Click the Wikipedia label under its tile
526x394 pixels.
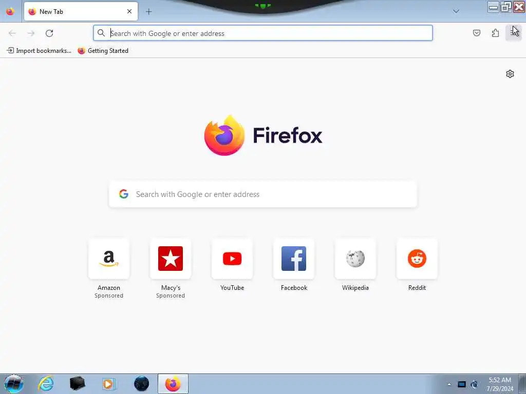(355, 288)
